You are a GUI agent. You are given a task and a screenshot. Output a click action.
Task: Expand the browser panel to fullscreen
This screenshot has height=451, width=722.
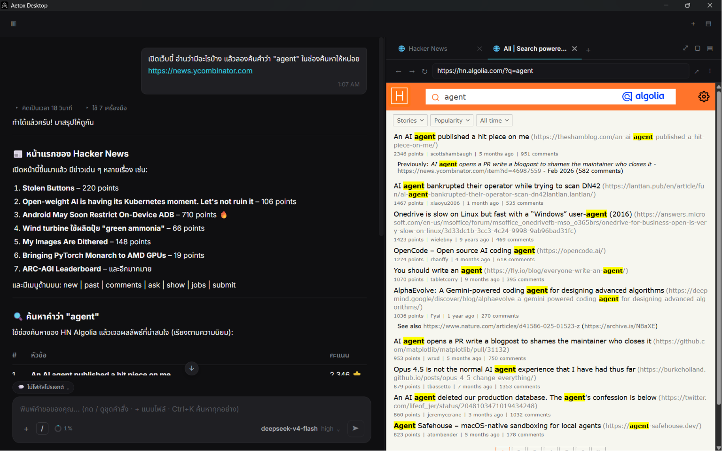pos(685,48)
